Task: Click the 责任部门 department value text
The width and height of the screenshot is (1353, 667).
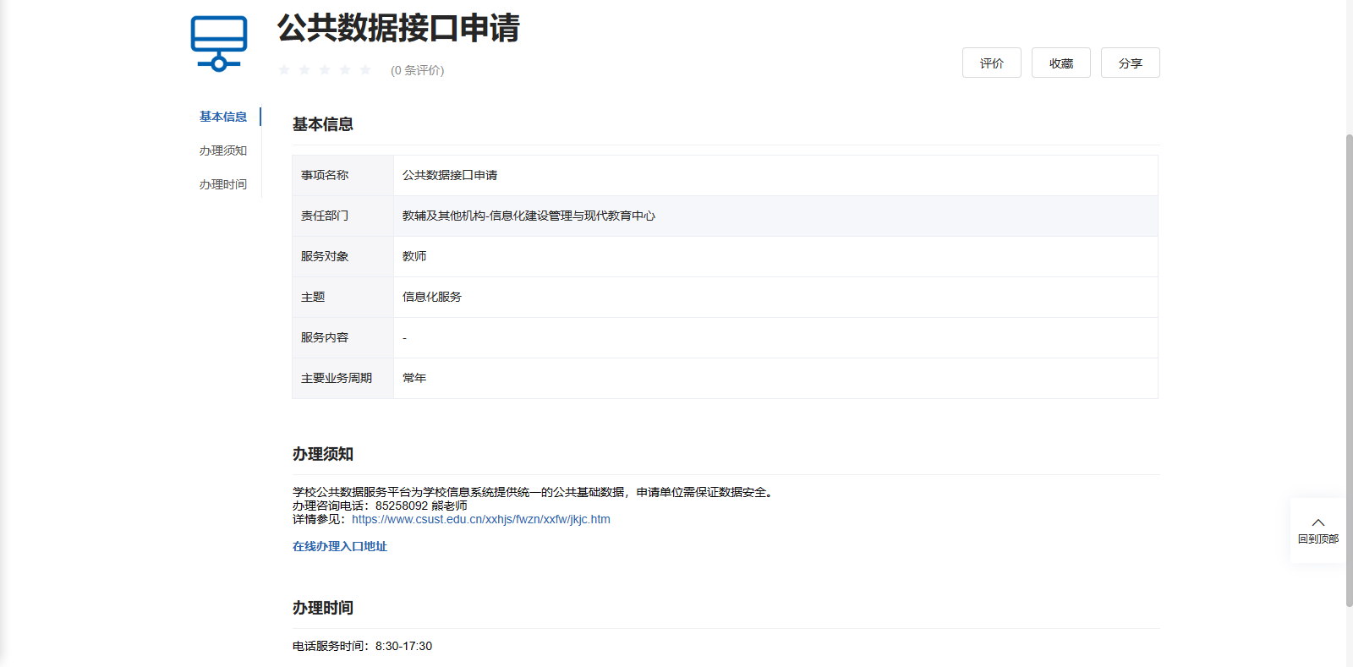Action: (529, 216)
